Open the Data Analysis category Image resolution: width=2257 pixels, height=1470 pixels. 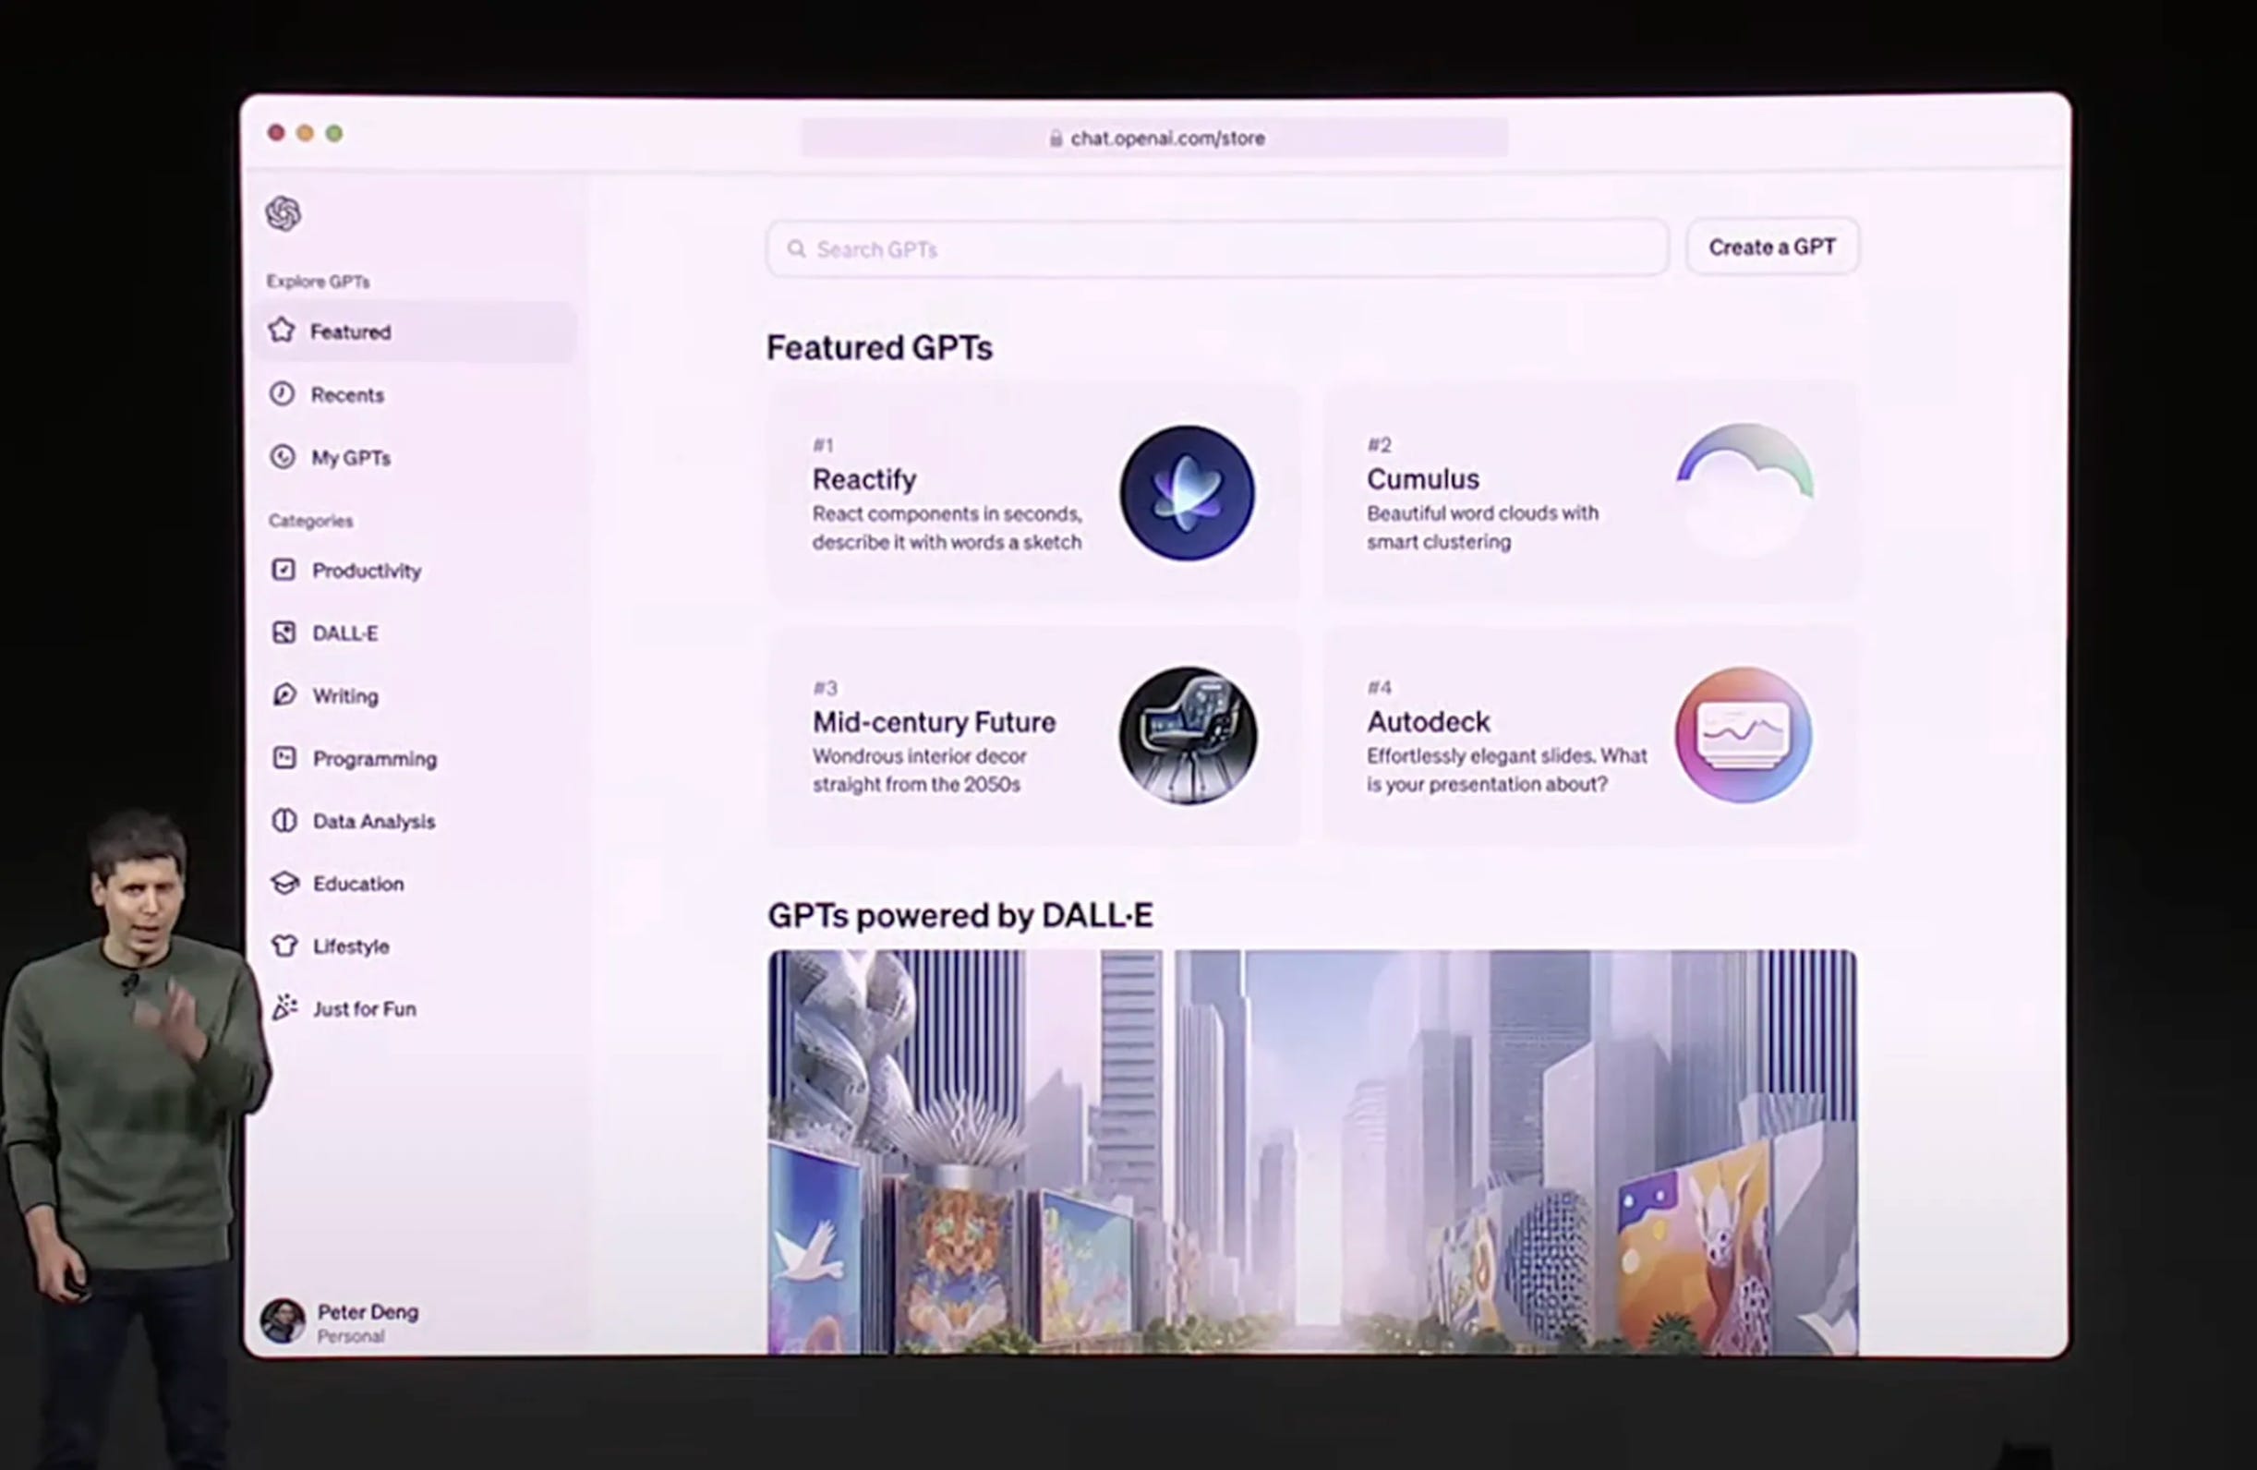(x=374, y=820)
